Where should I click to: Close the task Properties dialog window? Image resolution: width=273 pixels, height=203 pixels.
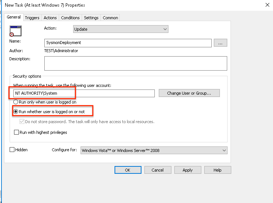(x=267, y=5)
